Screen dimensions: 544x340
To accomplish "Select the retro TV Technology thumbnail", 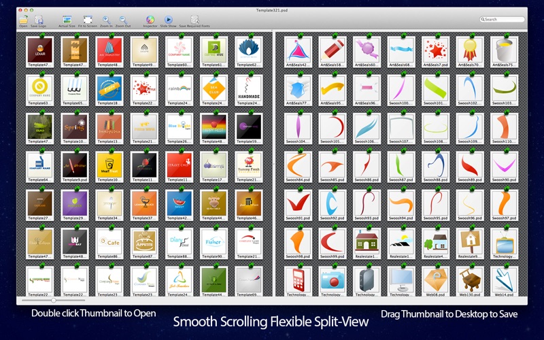I will click(504, 243).
